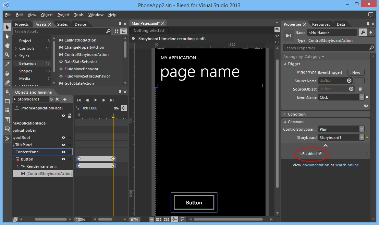Expand the Controls asset category
This screenshot has width=379, height=225.
pyautogui.click(x=16, y=49)
